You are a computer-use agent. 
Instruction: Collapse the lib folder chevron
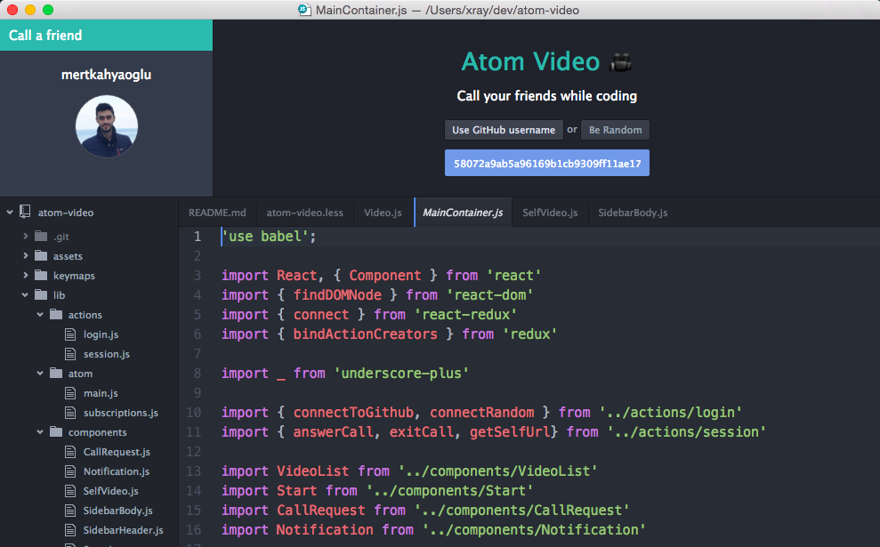(25, 294)
